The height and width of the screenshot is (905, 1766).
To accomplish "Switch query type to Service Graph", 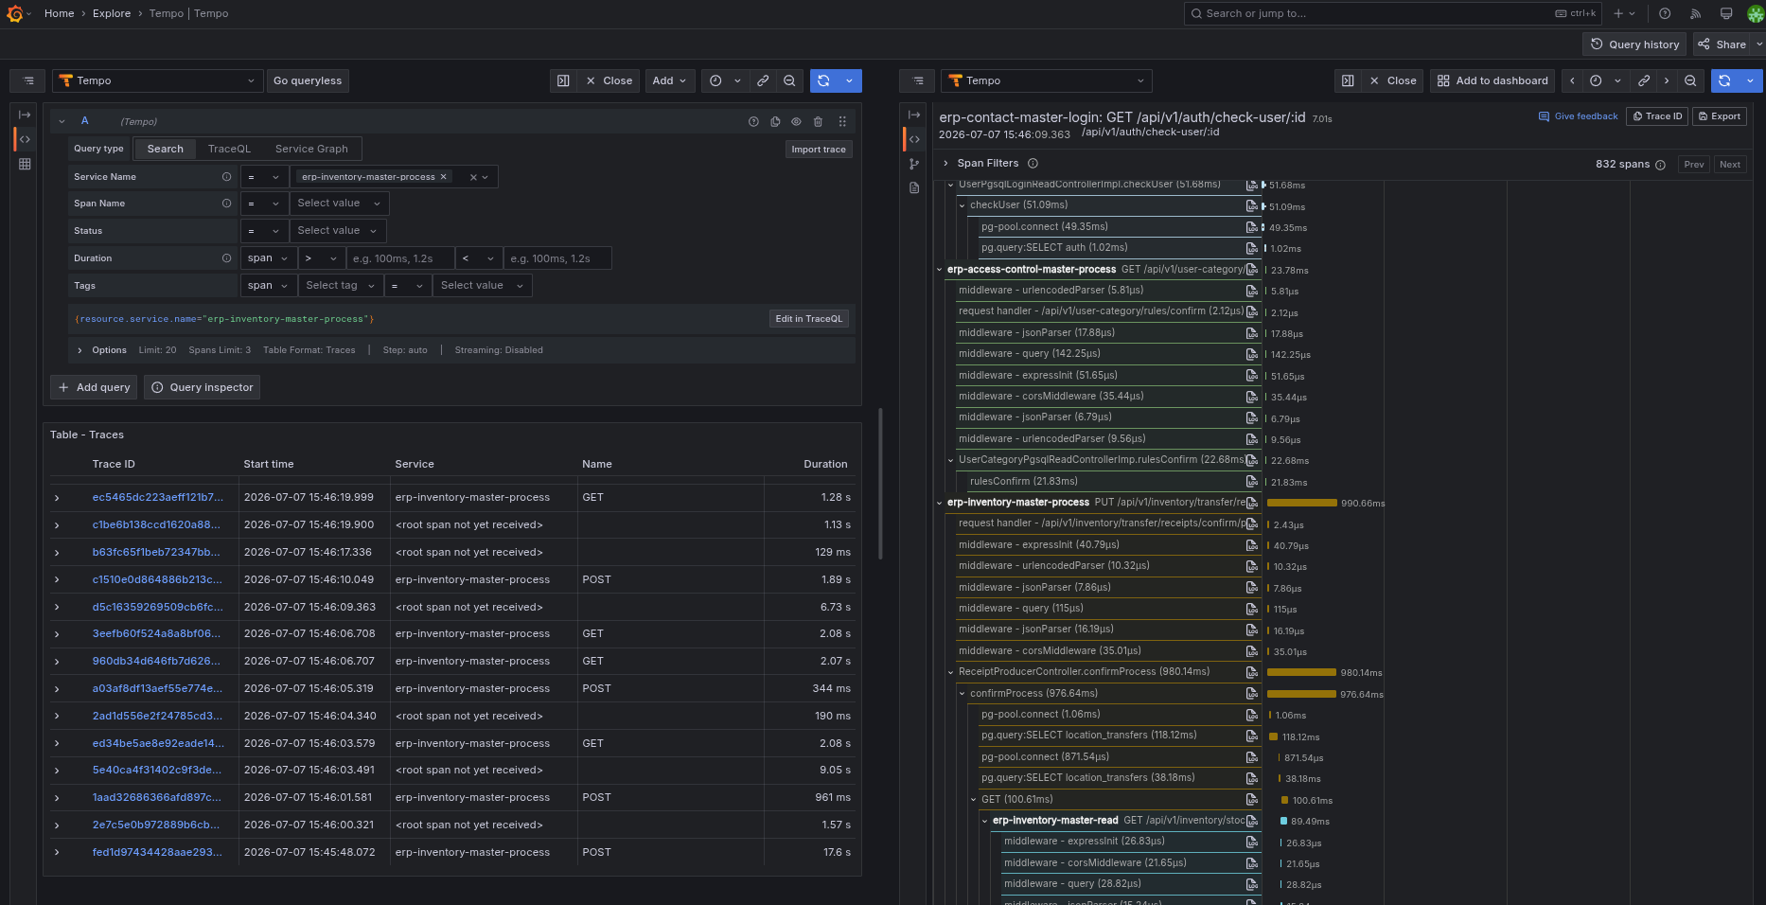I will point(311,149).
